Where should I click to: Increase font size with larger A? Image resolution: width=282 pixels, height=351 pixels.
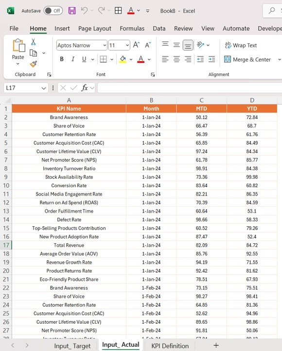tap(137, 45)
